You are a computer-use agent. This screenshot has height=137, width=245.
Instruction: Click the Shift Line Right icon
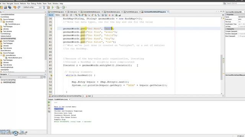106,15
